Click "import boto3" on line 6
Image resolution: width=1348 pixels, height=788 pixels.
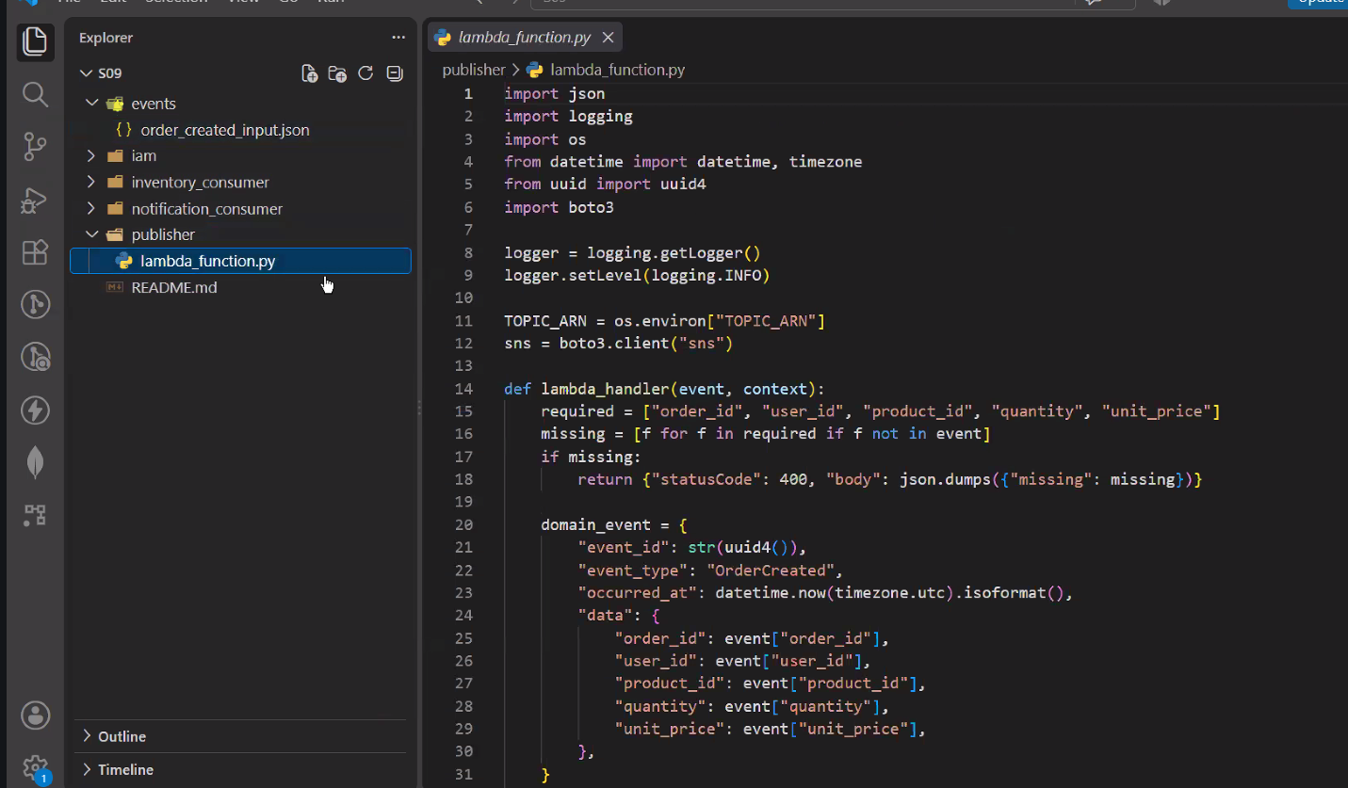pos(559,207)
